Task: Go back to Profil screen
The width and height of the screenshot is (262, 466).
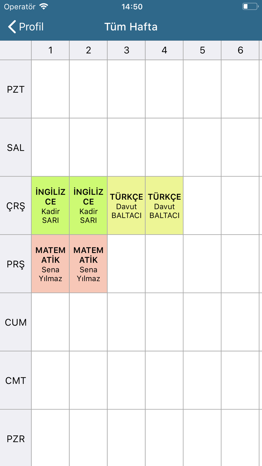Action: click(x=26, y=27)
